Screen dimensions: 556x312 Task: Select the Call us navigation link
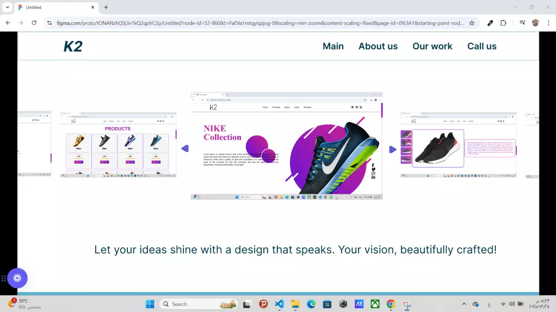tap(481, 47)
